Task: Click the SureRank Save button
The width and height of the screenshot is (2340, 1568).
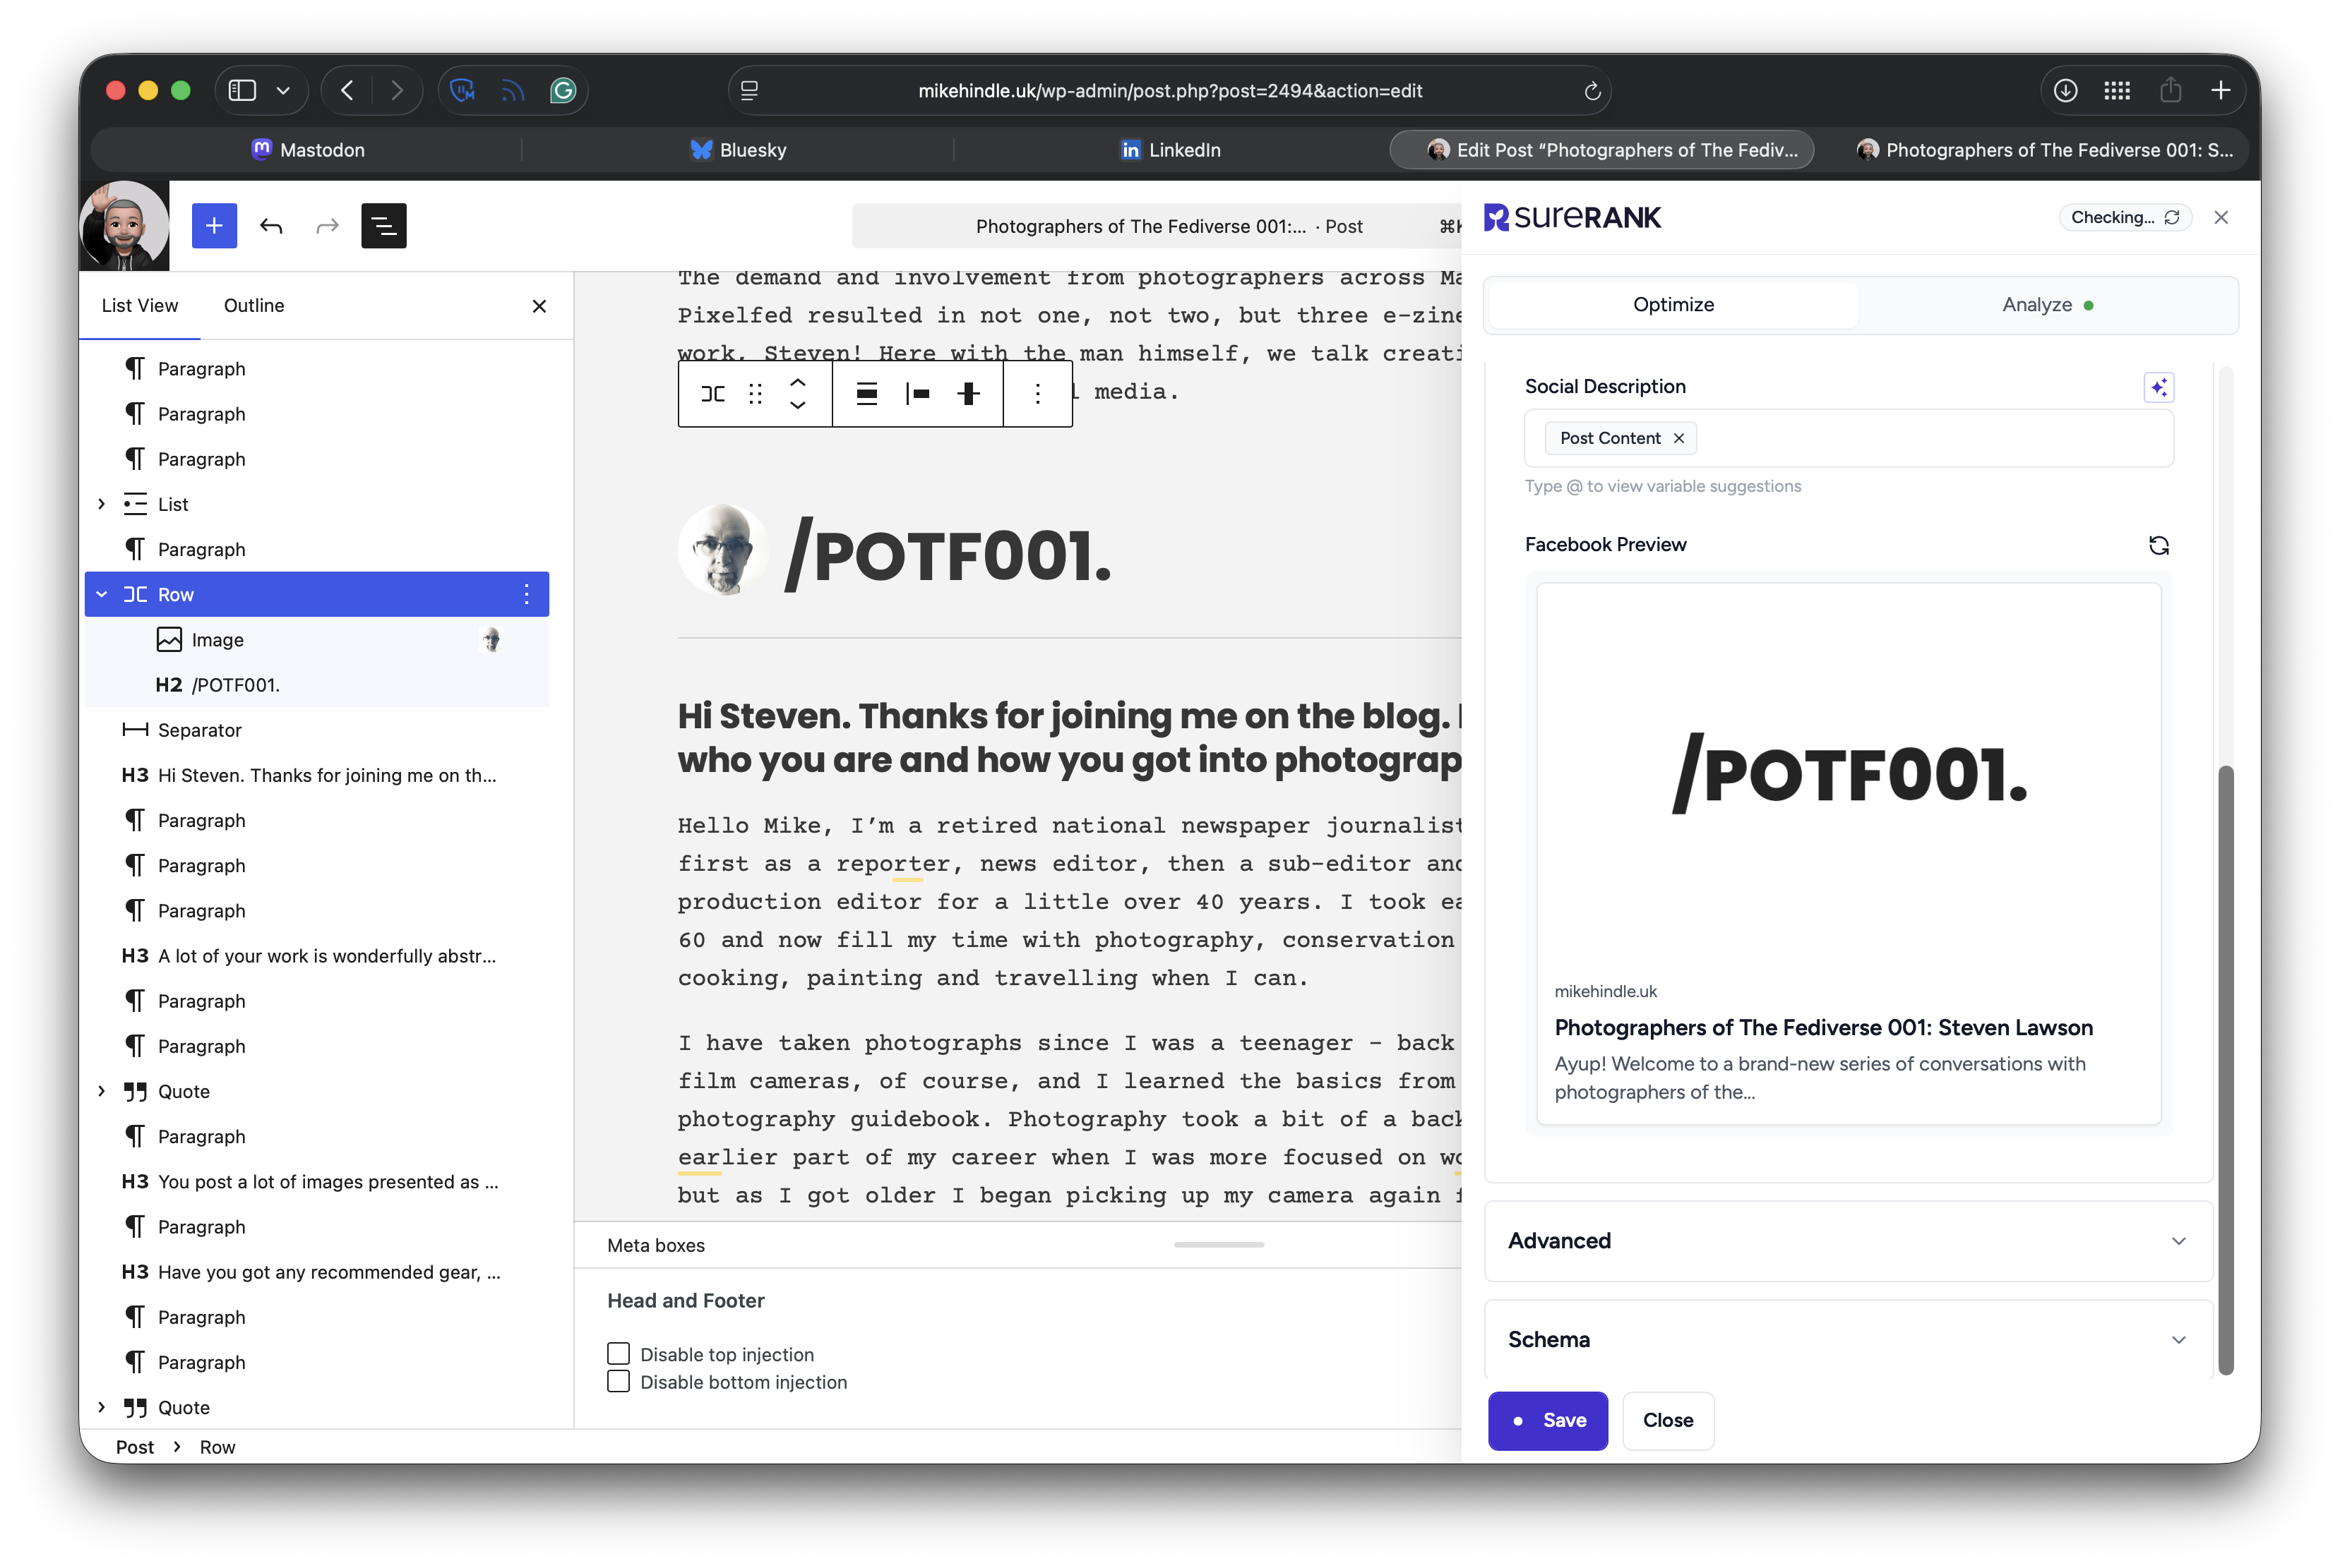Action: tap(1548, 1420)
